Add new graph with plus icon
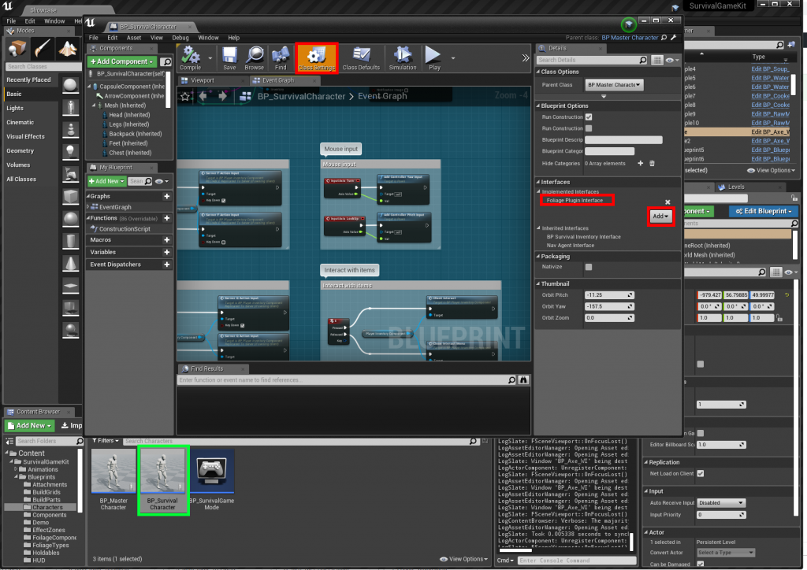The image size is (807, 570). pos(167,196)
